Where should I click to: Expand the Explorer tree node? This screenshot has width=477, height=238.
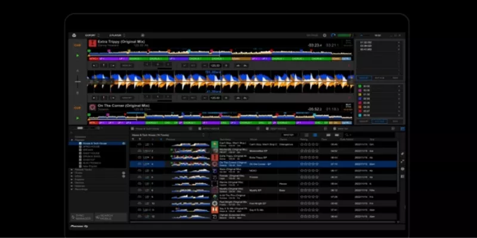tap(72, 180)
